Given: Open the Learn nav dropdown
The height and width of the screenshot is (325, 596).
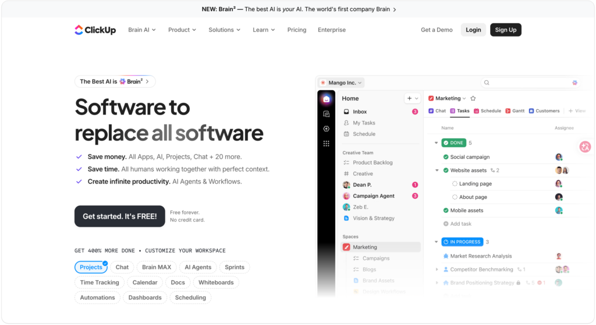Looking at the screenshot, I should 264,30.
